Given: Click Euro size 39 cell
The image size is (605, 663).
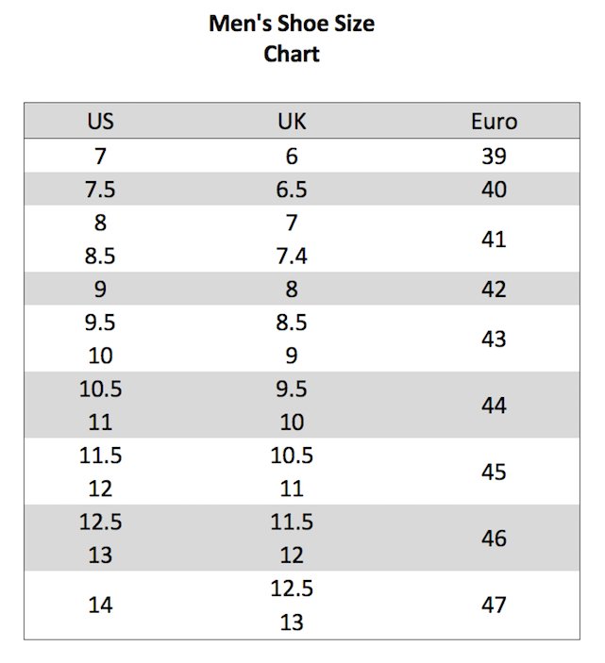Looking at the screenshot, I should [494, 157].
